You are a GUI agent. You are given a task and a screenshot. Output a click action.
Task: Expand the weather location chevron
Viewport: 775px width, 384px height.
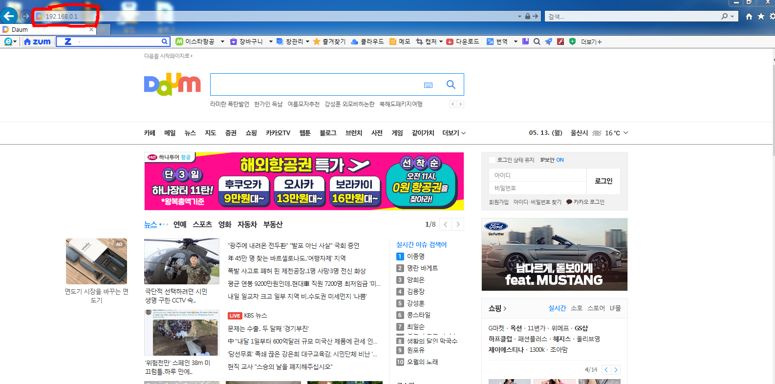click(625, 133)
